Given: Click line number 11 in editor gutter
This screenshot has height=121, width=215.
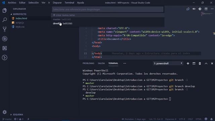Looking at the screenshot, I should tap(85, 53).
